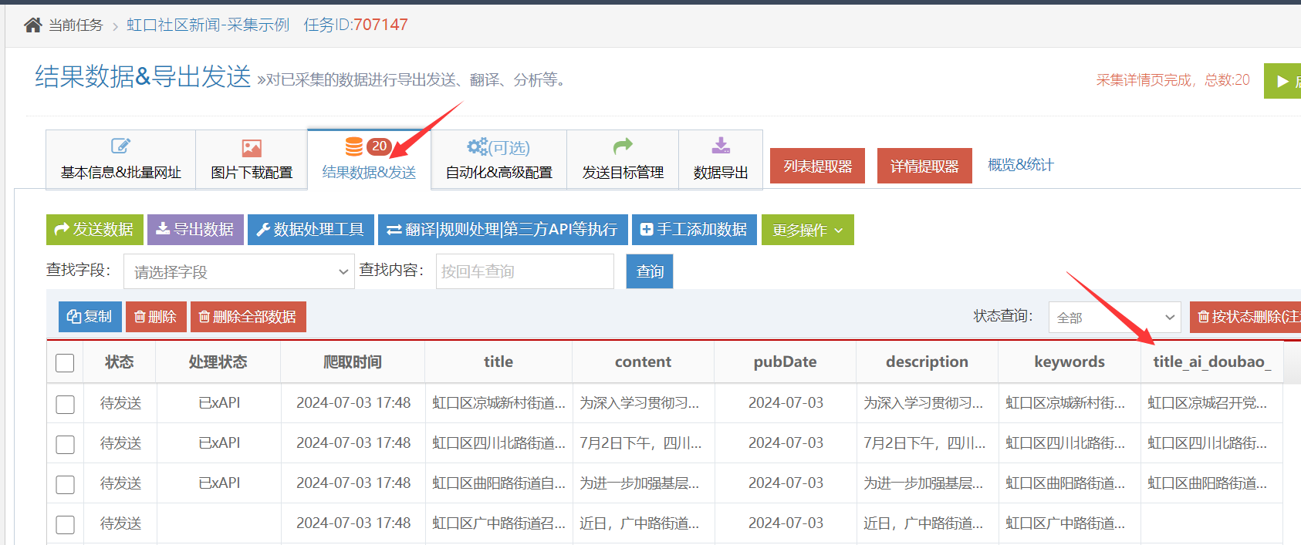Screen dimensions: 1301x545
Task: Click the 列表提取器 red button
Action: pyautogui.click(x=817, y=166)
